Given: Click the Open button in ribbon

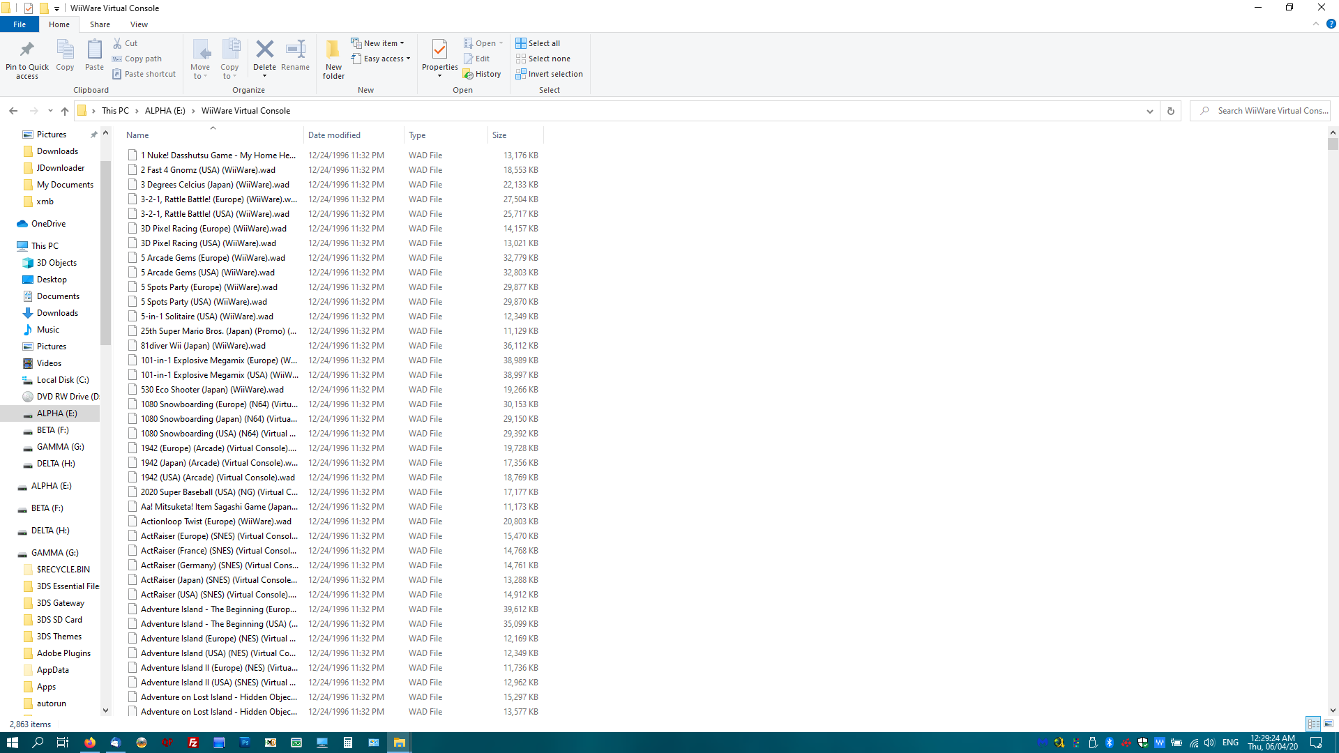Looking at the screenshot, I should (x=483, y=43).
